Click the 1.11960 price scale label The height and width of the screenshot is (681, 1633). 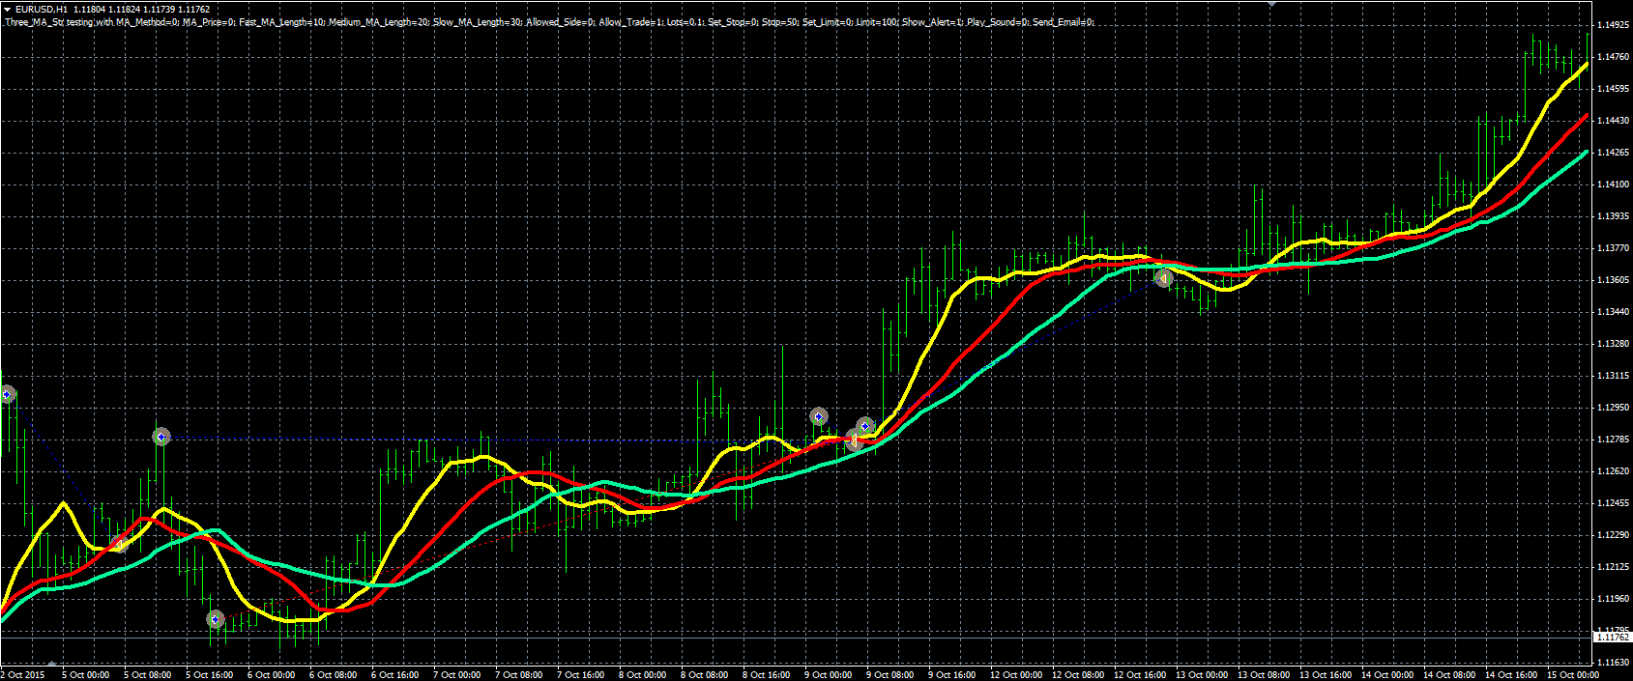(x=1614, y=599)
